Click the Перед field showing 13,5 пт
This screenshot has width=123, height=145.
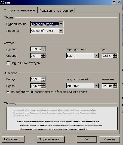(36, 79)
